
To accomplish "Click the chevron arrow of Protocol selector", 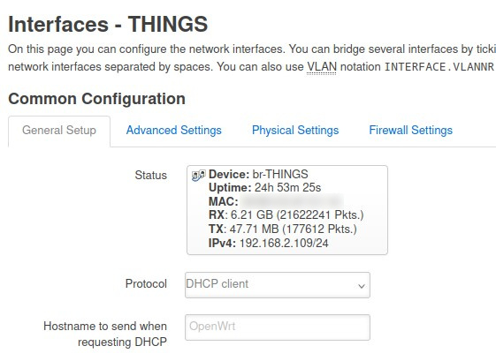I will point(362,286).
